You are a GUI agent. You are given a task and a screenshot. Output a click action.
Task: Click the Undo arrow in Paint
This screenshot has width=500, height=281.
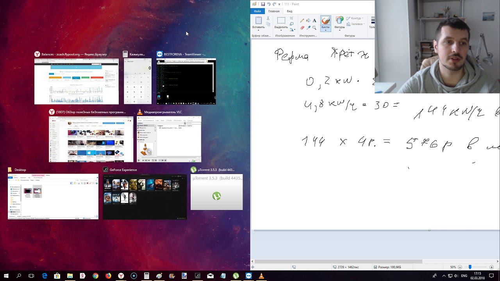pos(269,4)
